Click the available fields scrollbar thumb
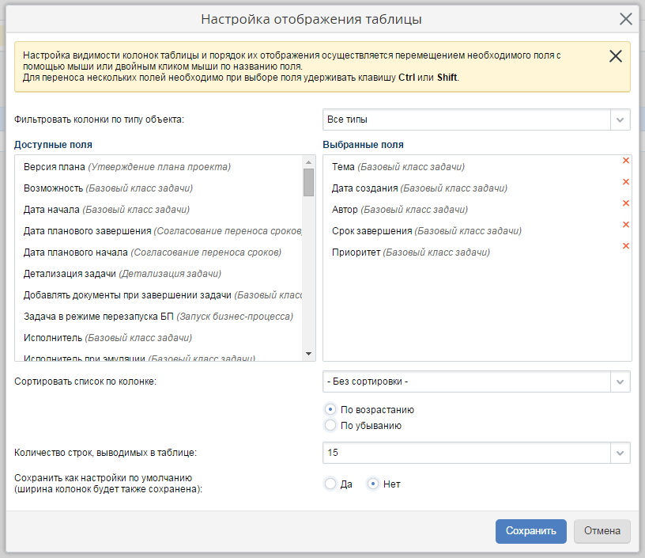 [x=308, y=181]
